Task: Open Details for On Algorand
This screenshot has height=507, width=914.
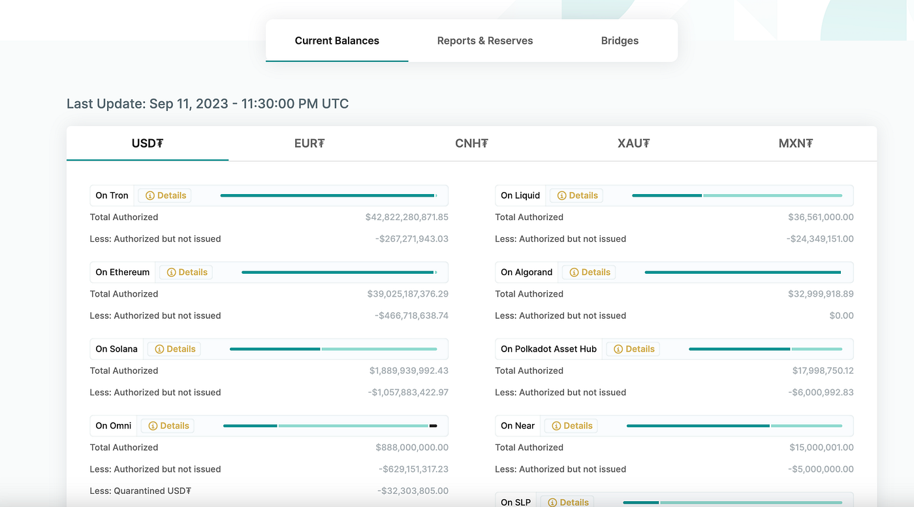Action: point(589,272)
